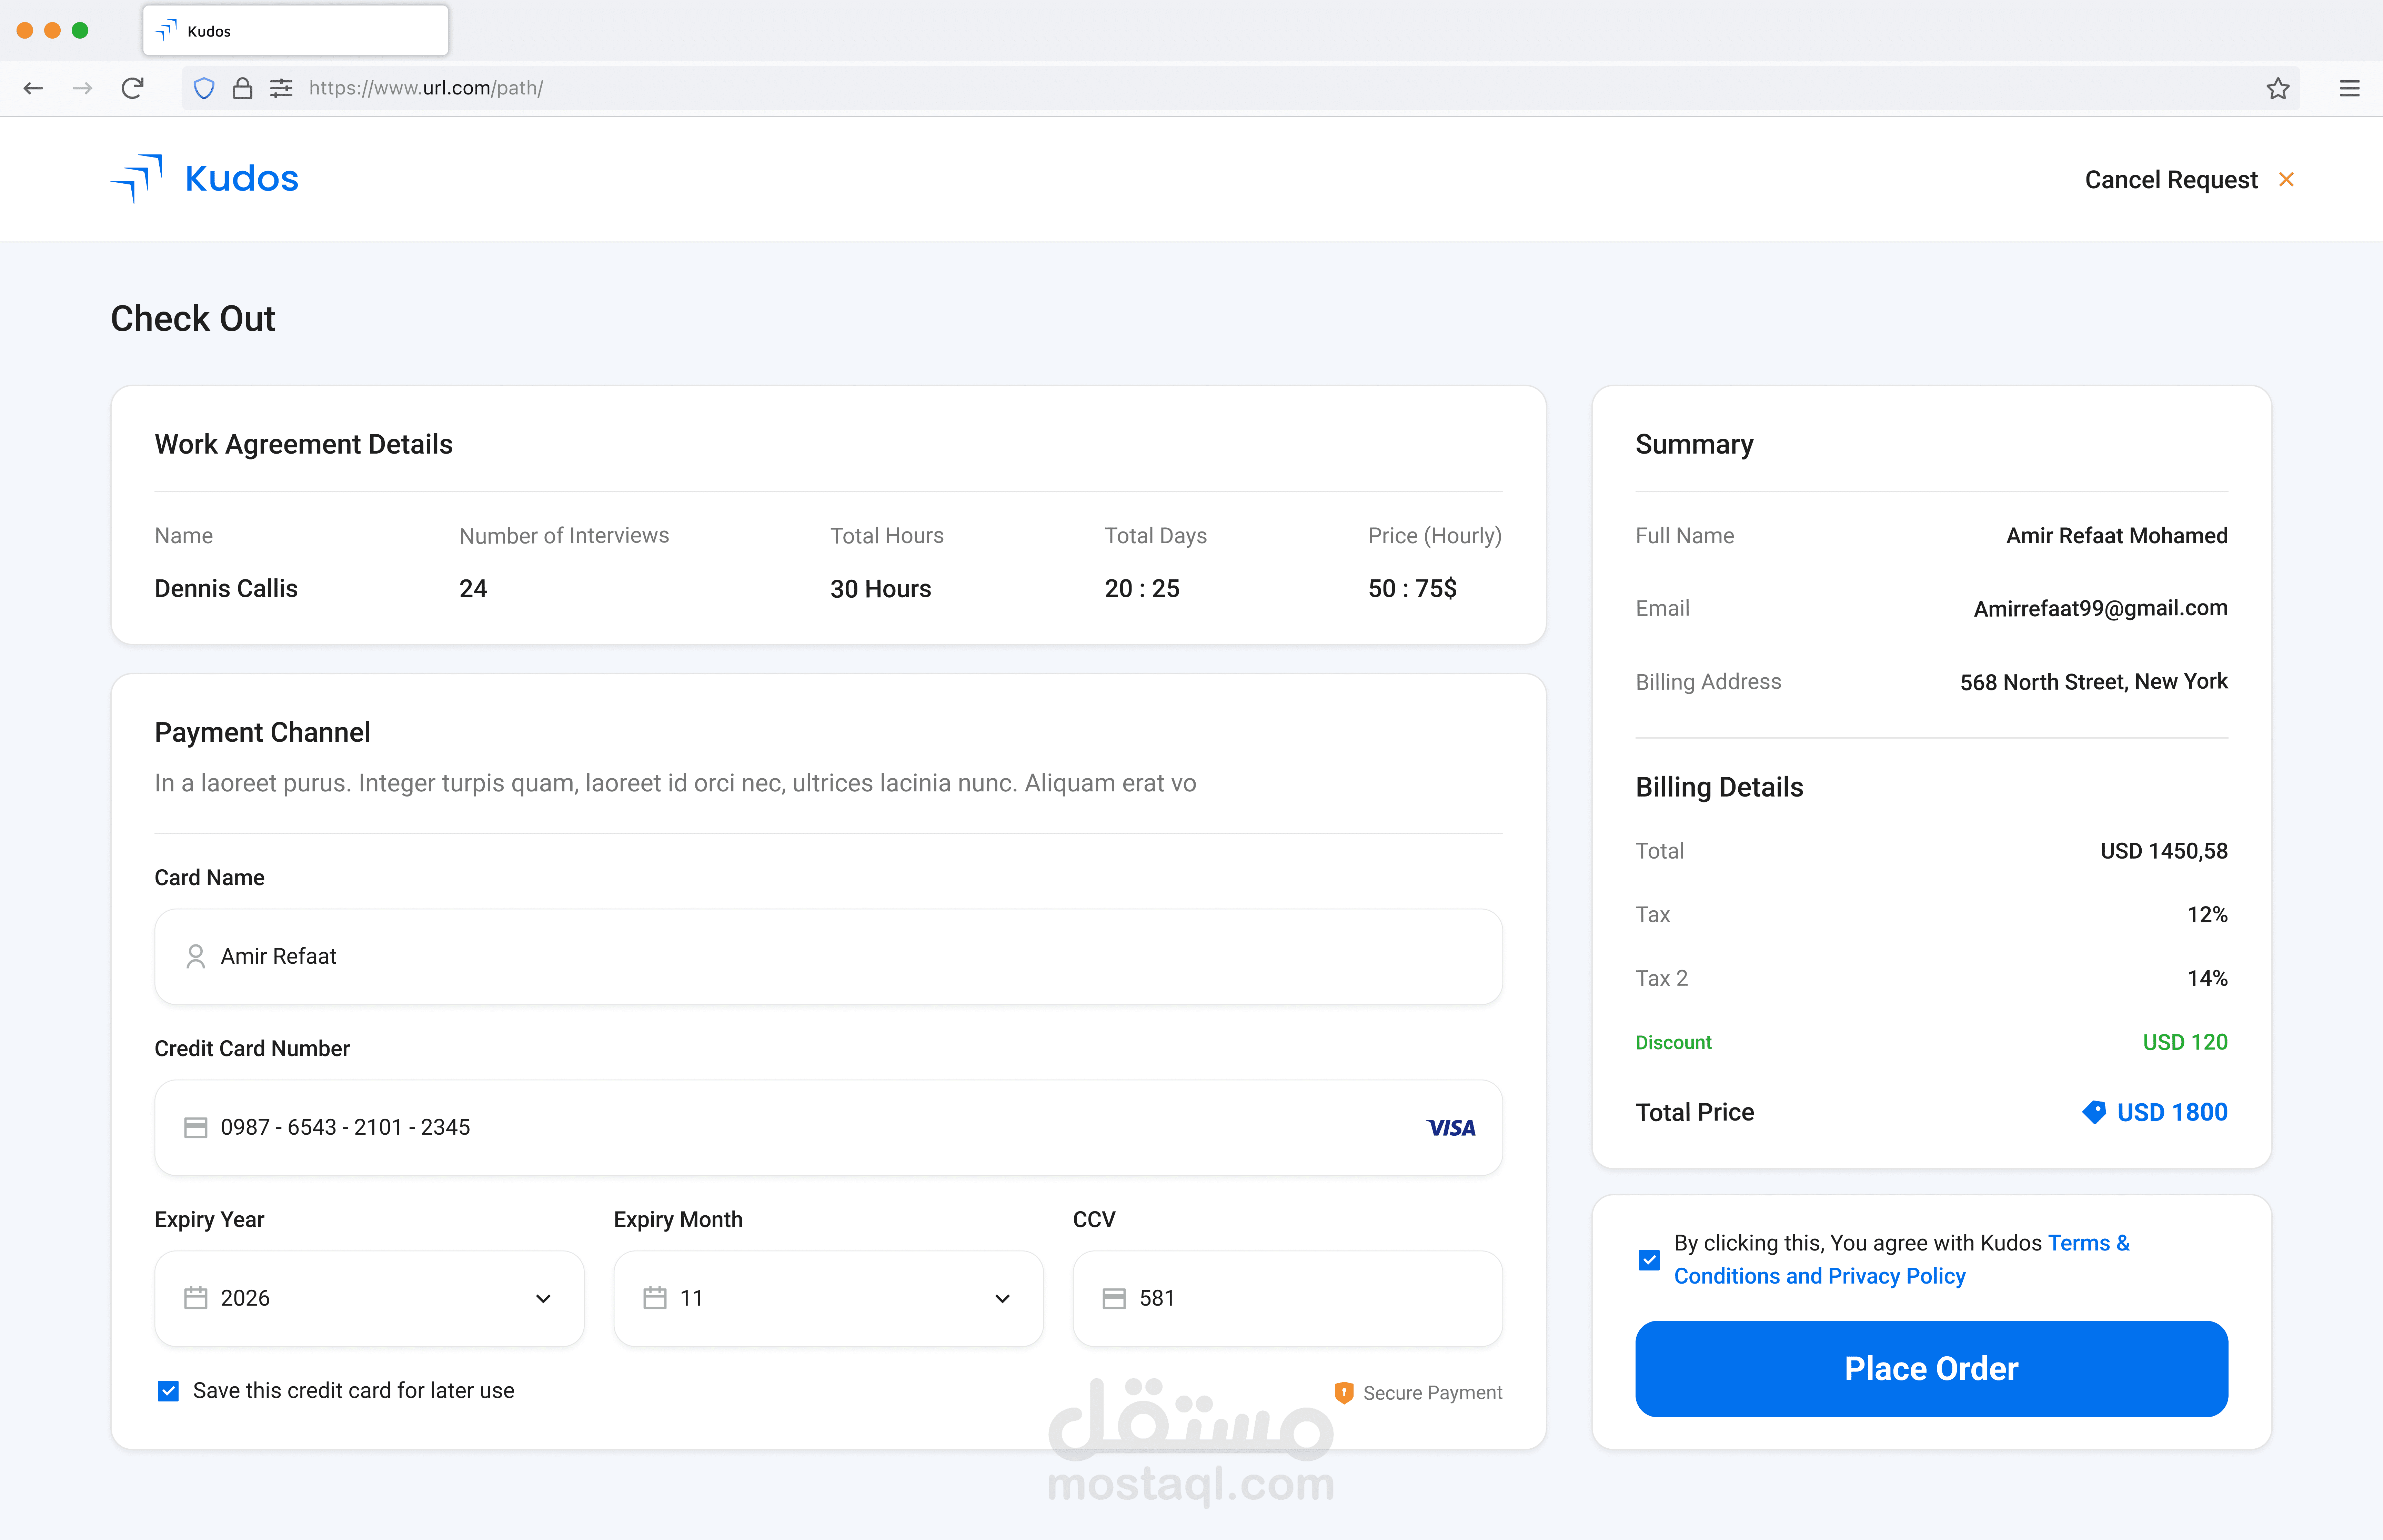Click the browser reload icon
This screenshot has width=2383, height=1540.
132,88
